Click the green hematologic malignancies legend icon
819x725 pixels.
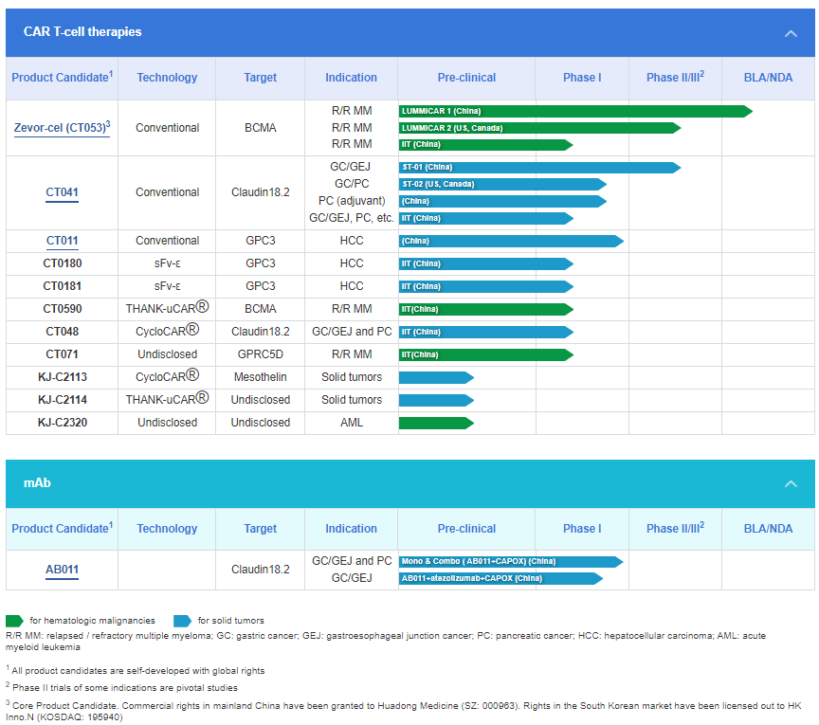[14, 621]
